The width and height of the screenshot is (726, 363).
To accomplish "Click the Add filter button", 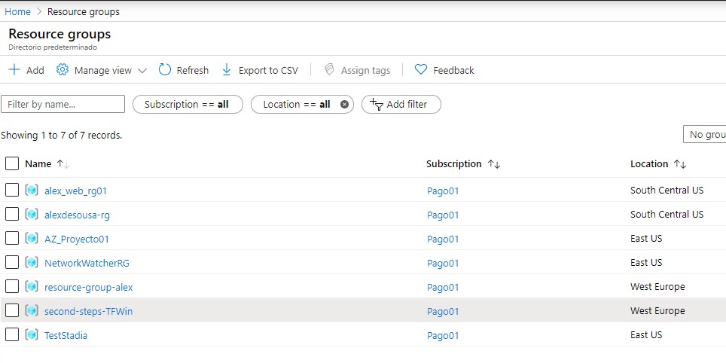I will click(x=401, y=105).
